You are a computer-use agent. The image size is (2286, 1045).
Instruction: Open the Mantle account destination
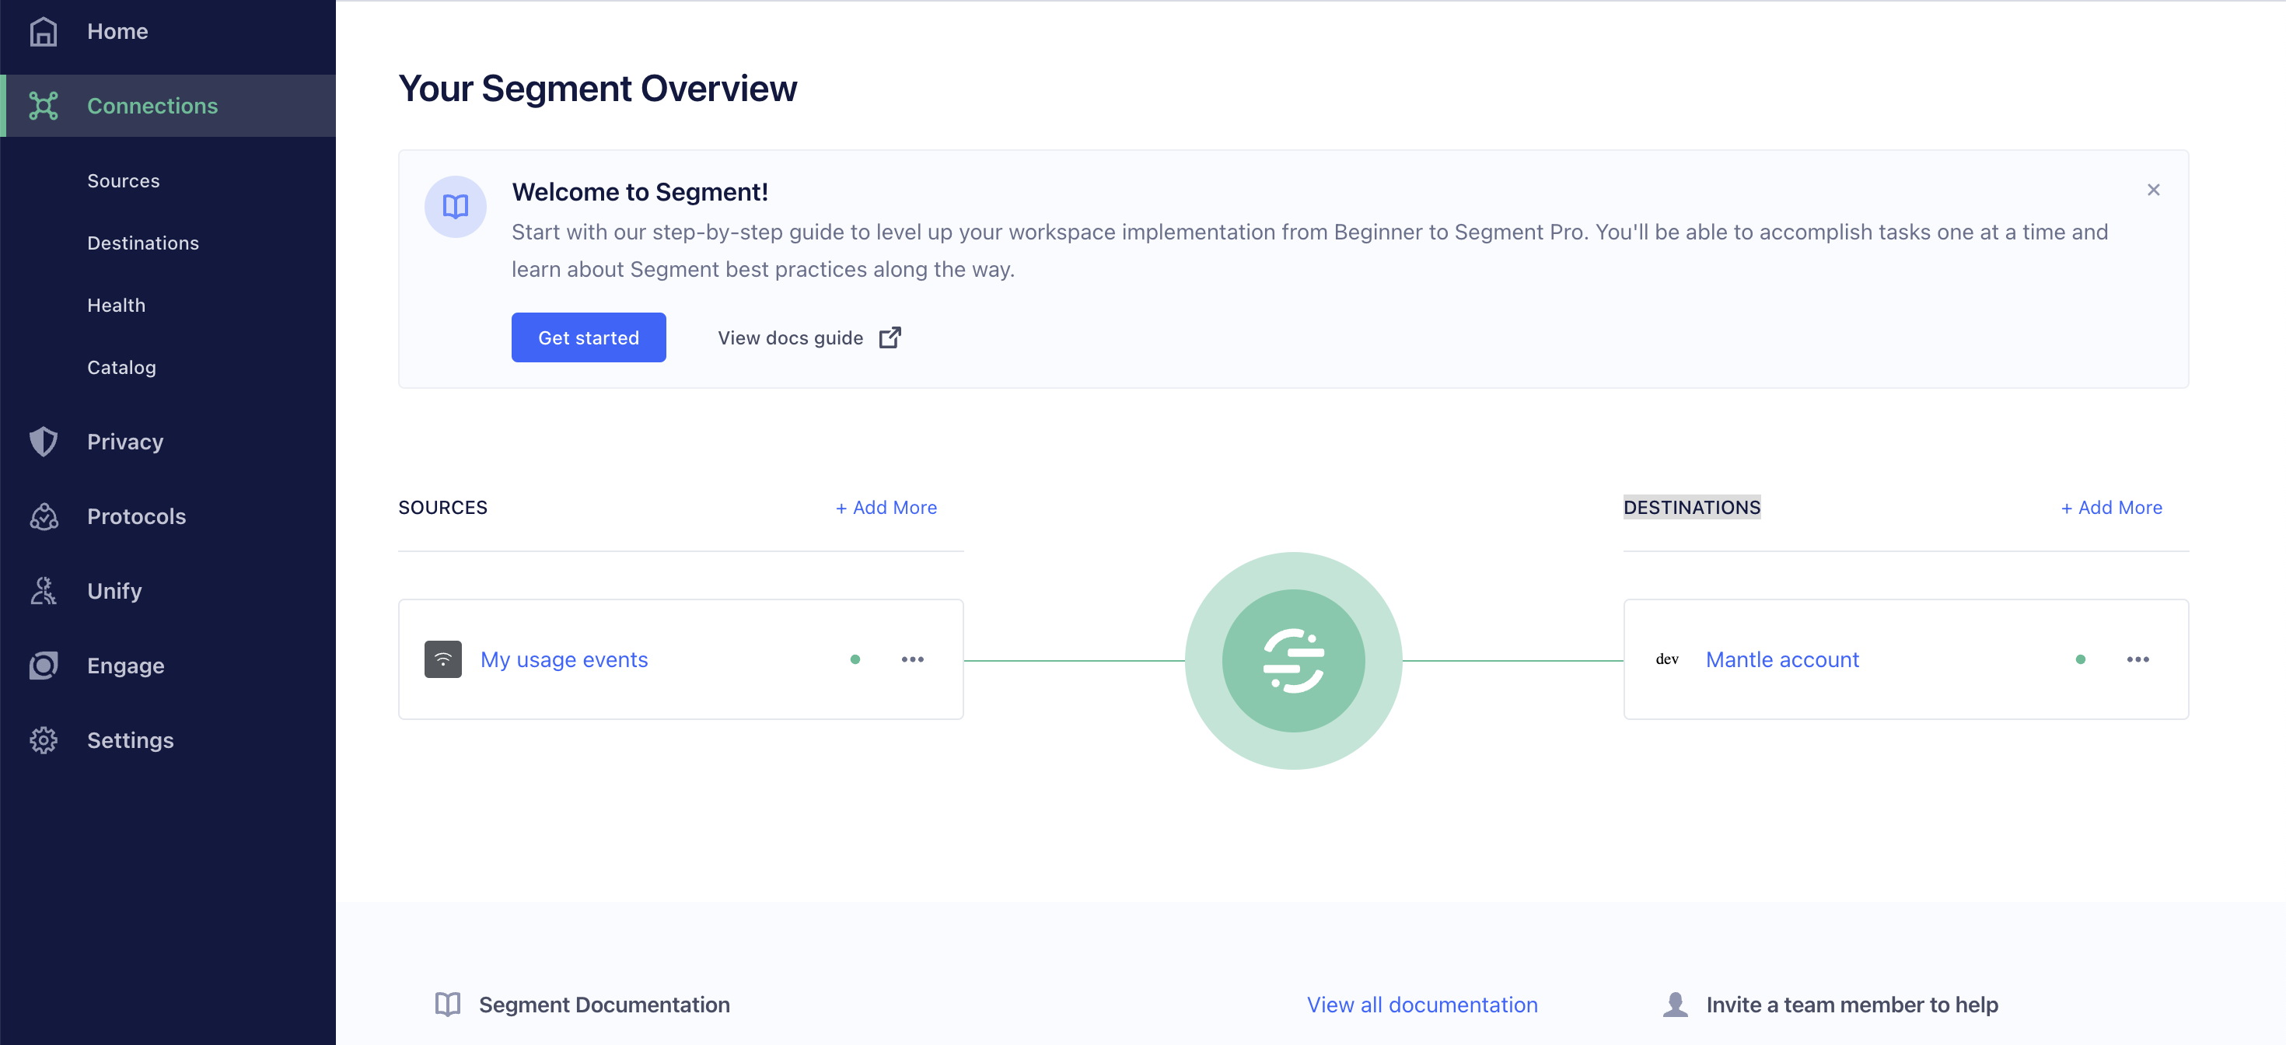pos(1781,659)
